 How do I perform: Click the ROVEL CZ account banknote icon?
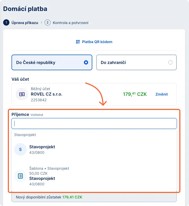(x=22, y=94)
